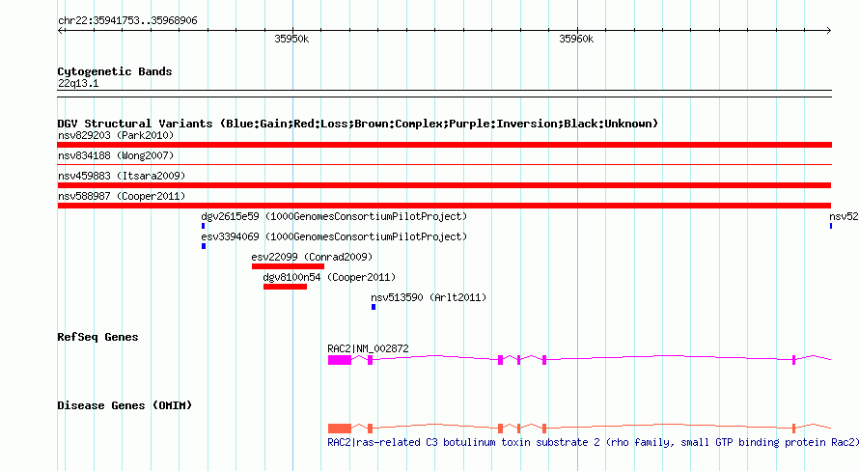
Task: Click the right arrow of the coordinate ruler
Action: [x=829, y=30]
